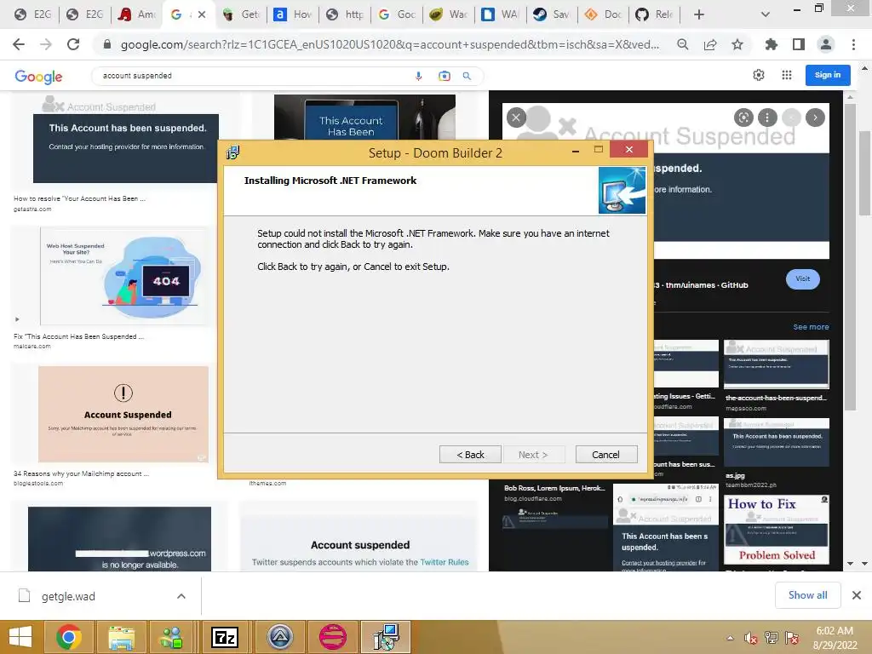The image size is (872, 654).
Task: Open the blue triangle taskbar app
Action: tap(279, 637)
